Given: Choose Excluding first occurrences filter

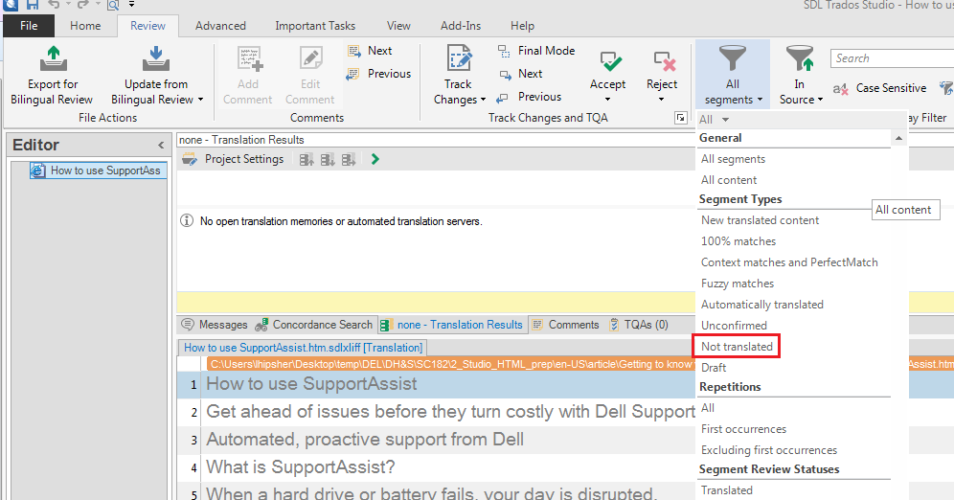Looking at the screenshot, I should pyautogui.click(x=769, y=451).
